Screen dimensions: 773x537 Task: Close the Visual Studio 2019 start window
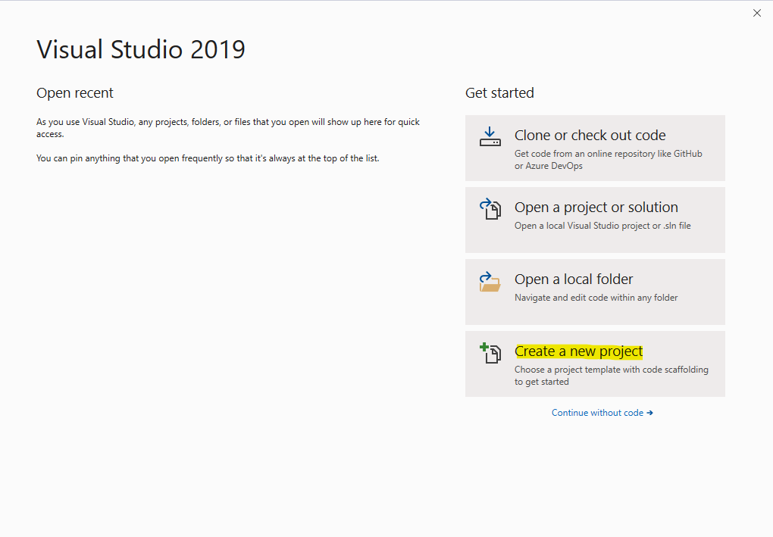[x=757, y=14]
